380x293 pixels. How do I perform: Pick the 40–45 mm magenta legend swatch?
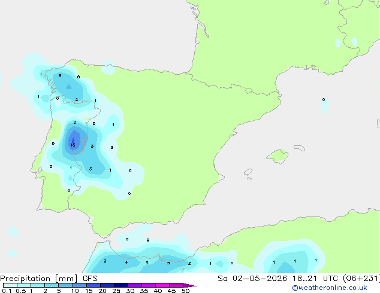(162, 285)
